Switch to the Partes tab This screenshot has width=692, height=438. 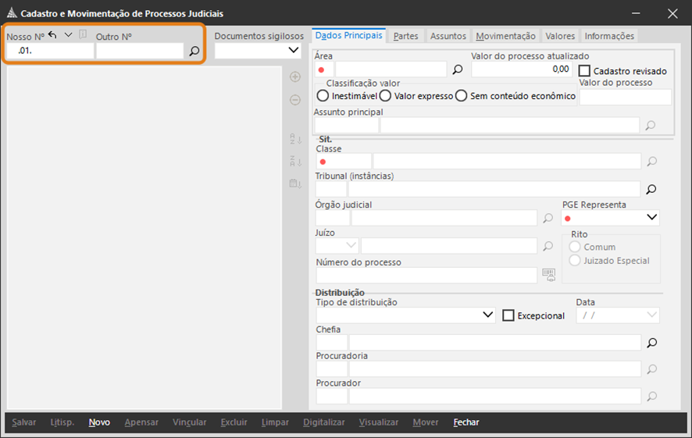tap(405, 36)
